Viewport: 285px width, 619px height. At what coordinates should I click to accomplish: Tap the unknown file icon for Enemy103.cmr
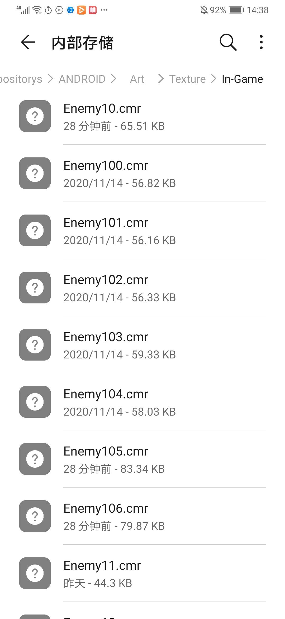coord(35,345)
